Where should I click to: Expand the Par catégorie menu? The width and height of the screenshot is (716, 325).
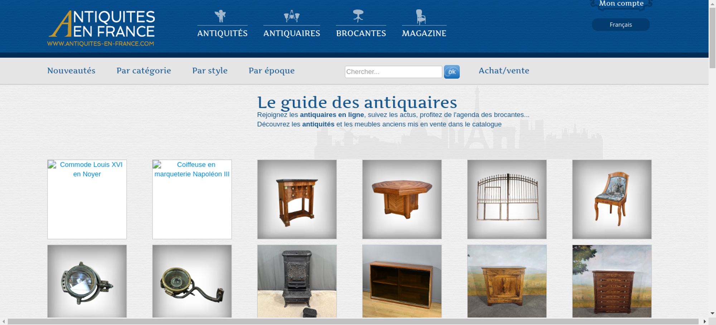[x=144, y=71]
